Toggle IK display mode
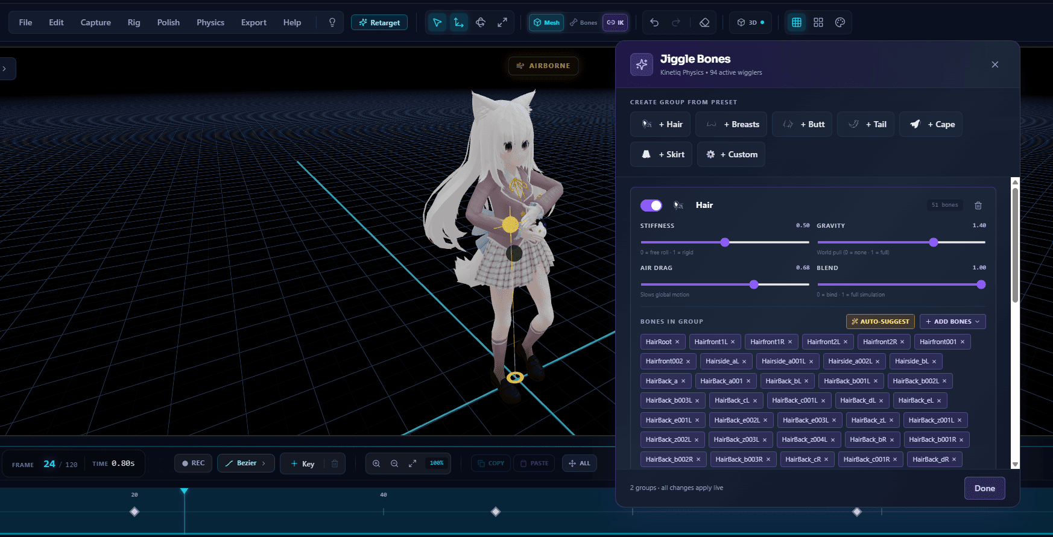Image resolution: width=1053 pixels, height=537 pixels. [x=615, y=22]
